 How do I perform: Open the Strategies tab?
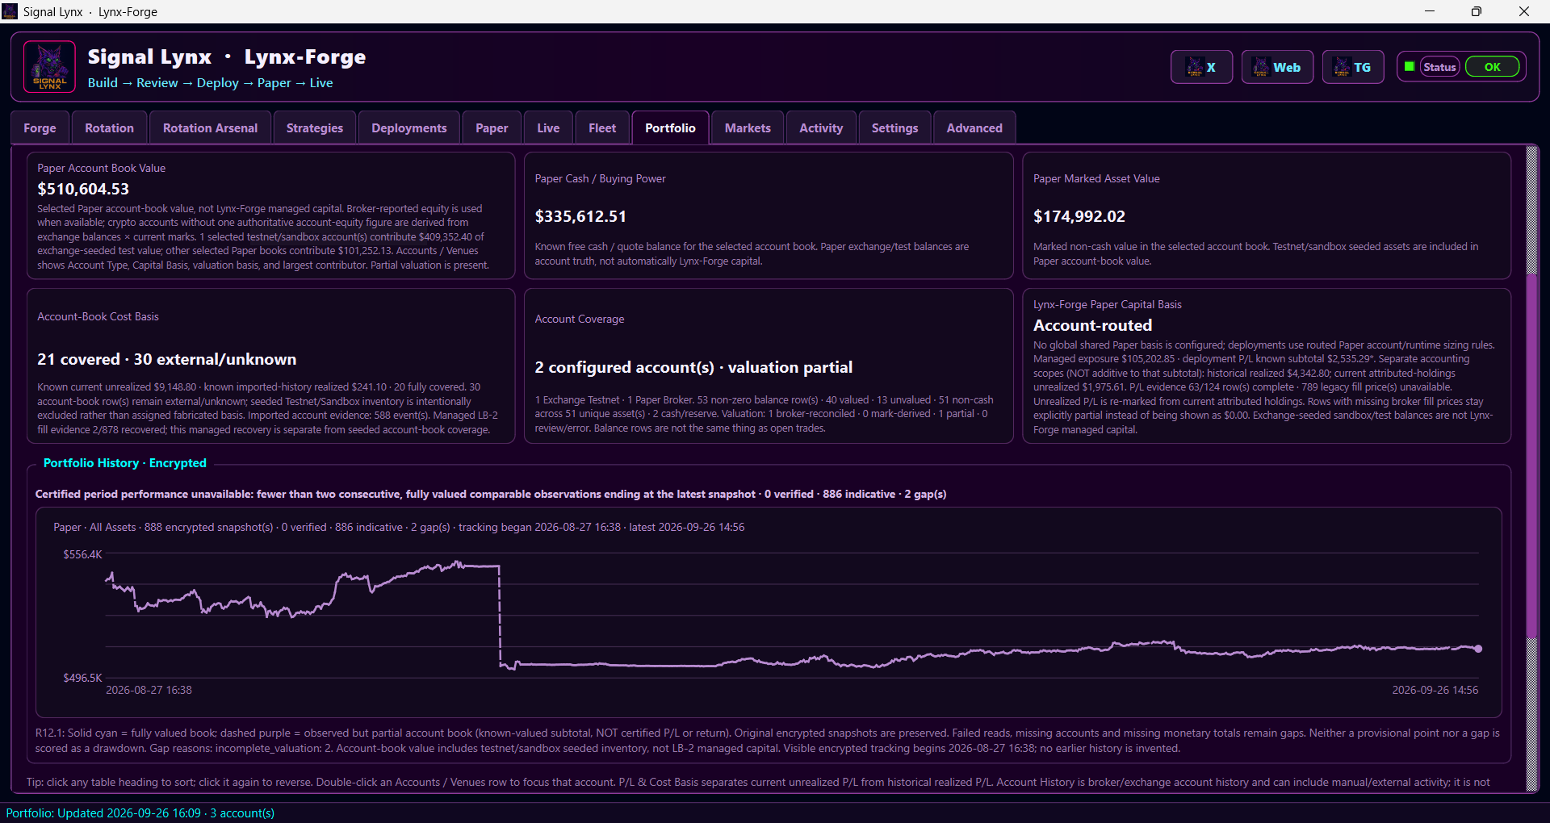coord(315,128)
